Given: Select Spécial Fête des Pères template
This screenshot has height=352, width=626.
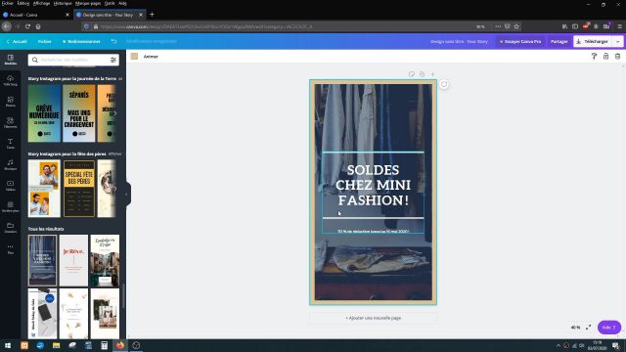Looking at the screenshot, I should (79, 189).
